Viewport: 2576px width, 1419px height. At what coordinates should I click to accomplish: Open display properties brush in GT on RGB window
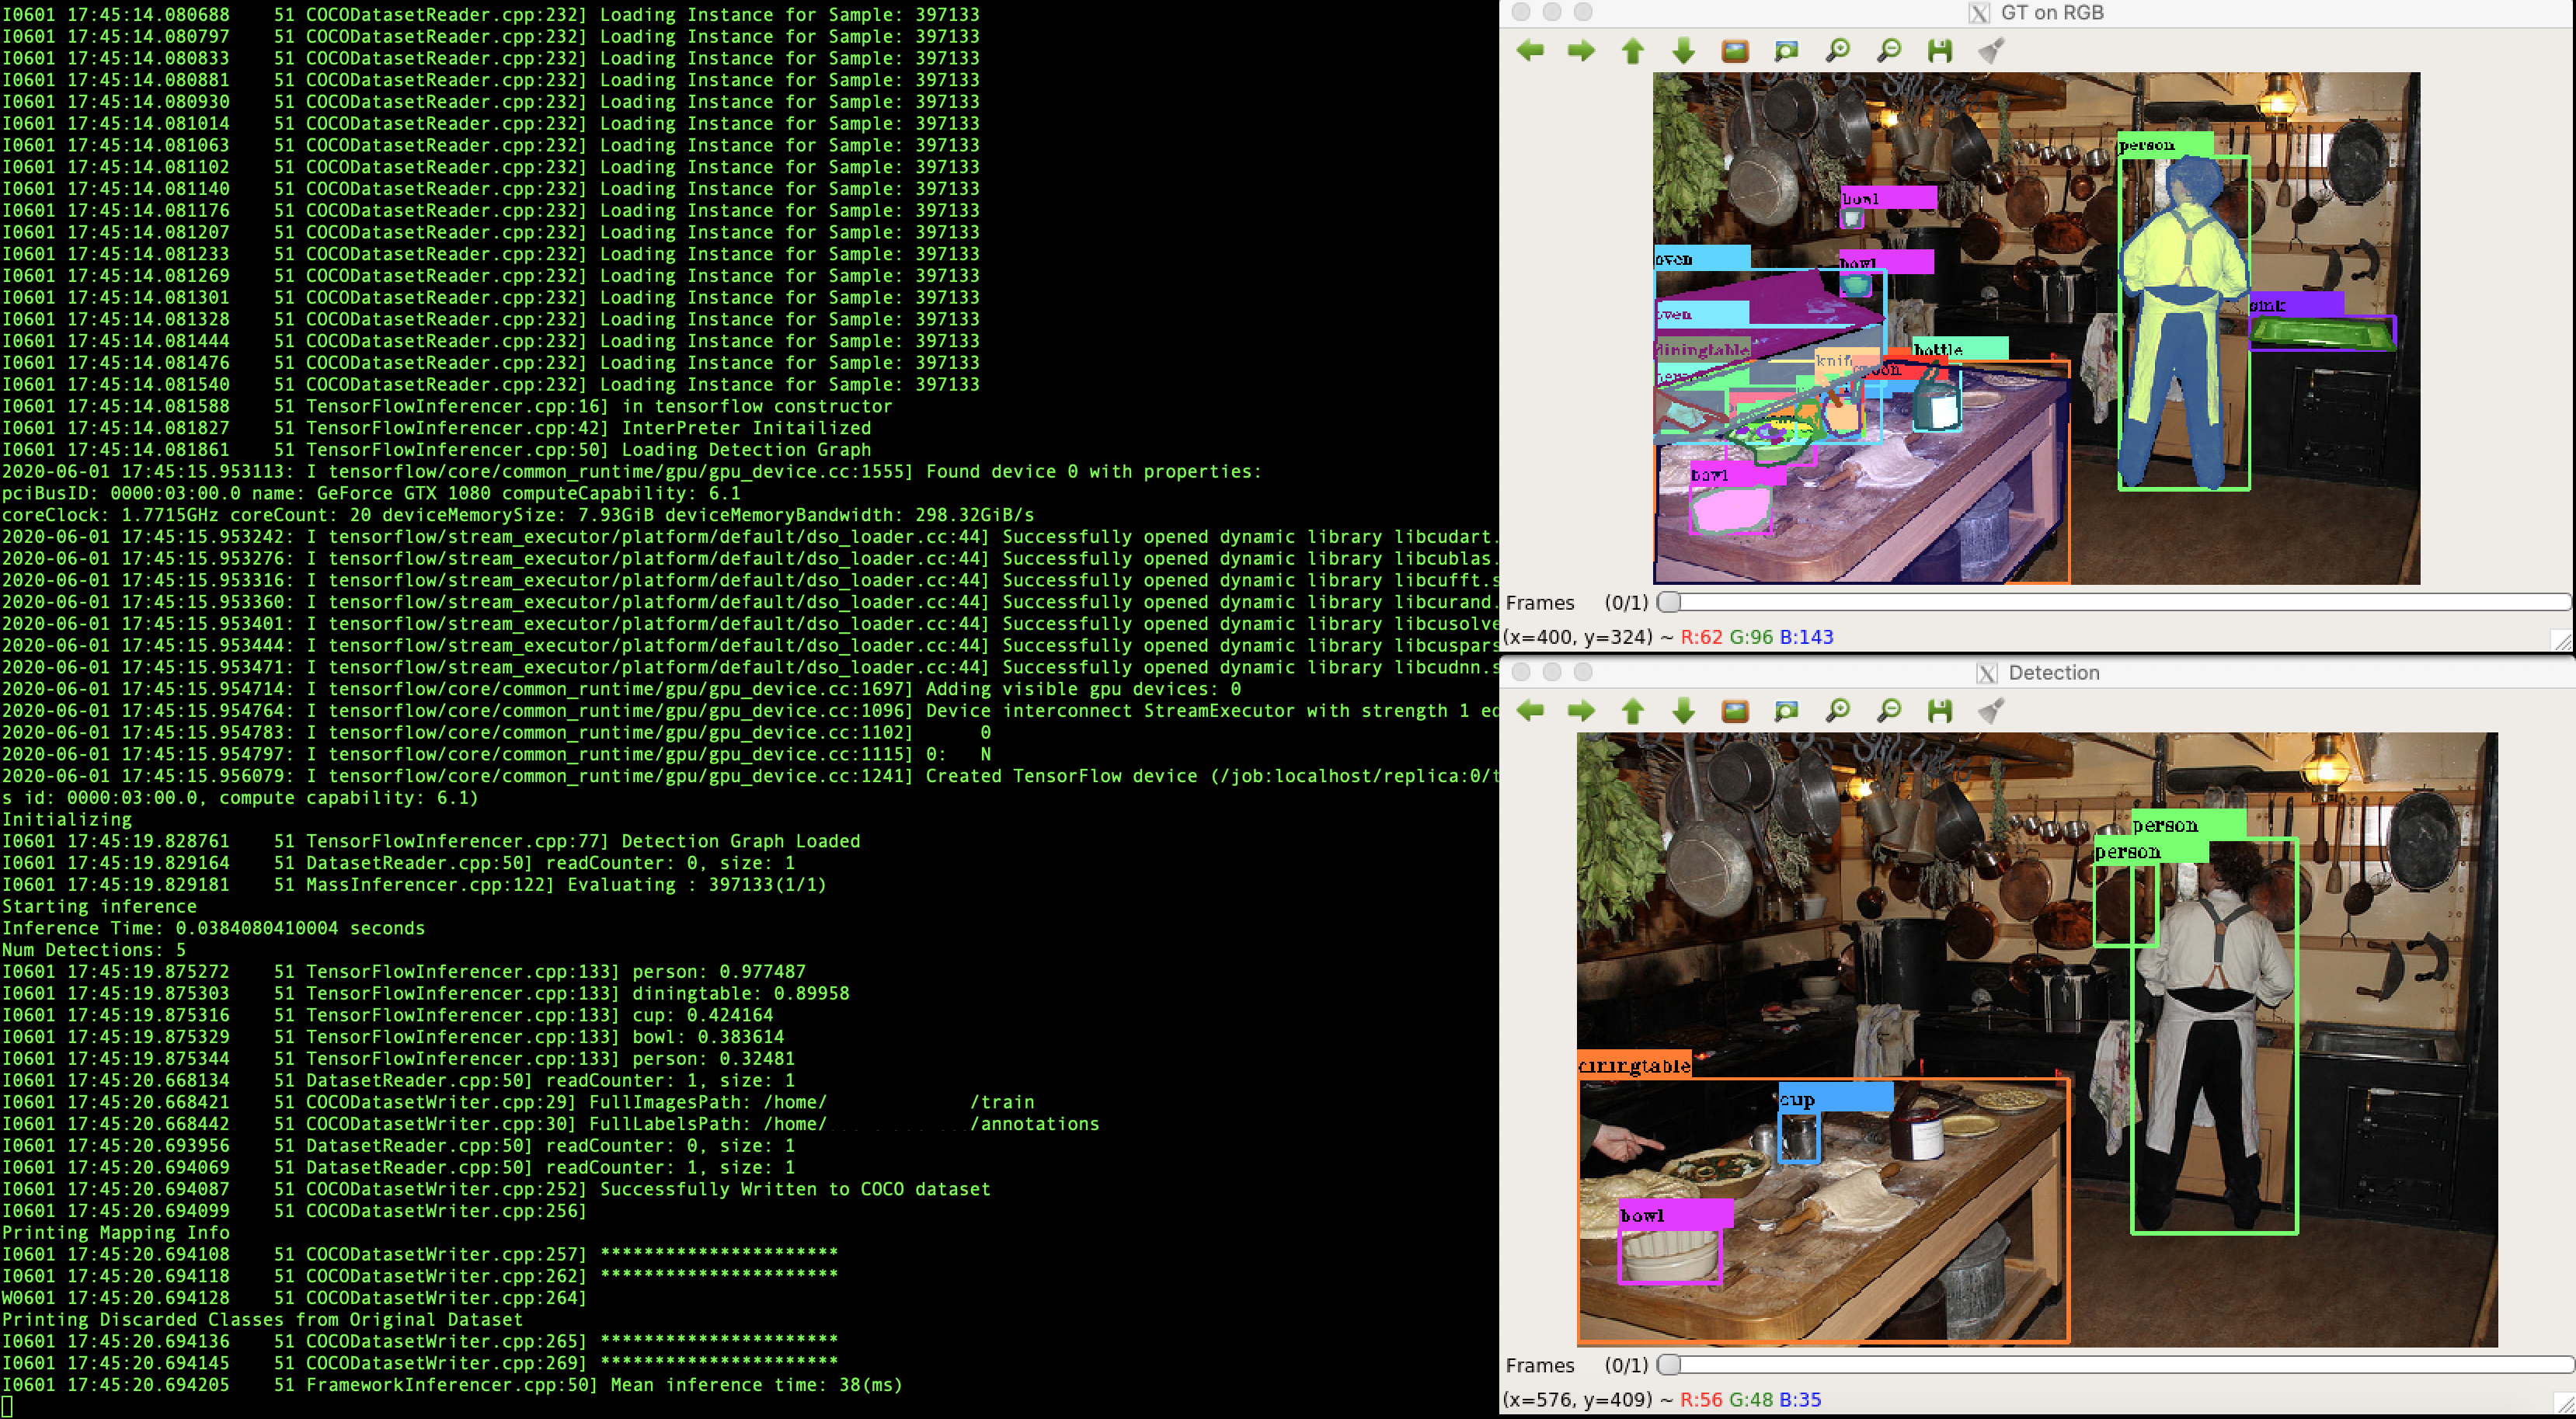1991,51
